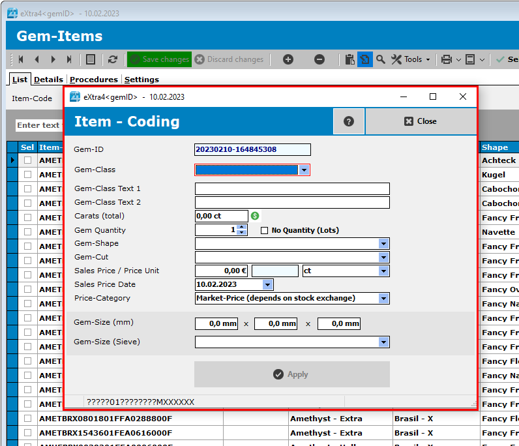Image resolution: width=519 pixels, height=446 pixels.
Task: Click the magnifier search icon
Action: (x=381, y=59)
